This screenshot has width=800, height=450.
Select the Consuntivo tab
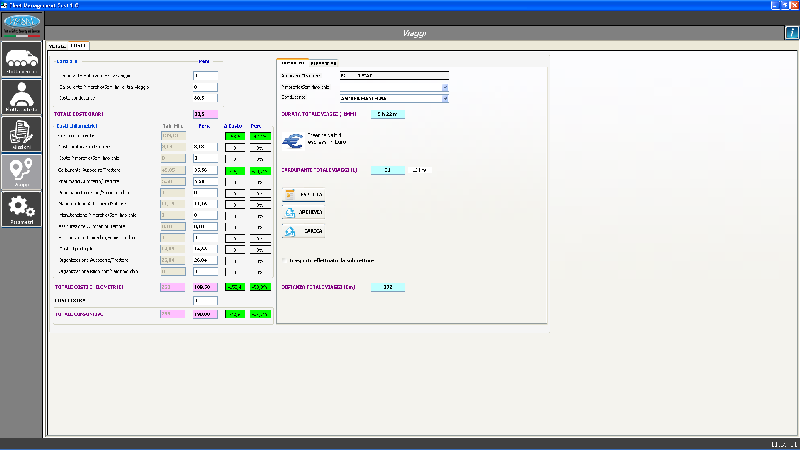click(x=292, y=62)
